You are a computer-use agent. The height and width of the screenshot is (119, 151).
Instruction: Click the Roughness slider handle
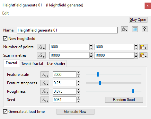[x=133, y=91]
